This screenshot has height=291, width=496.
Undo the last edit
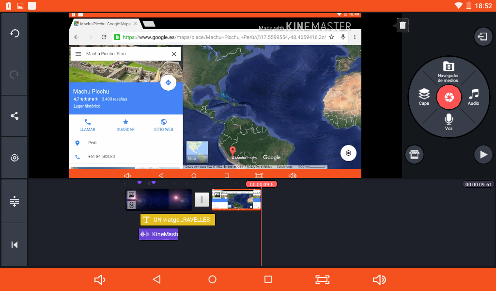[15, 33]
